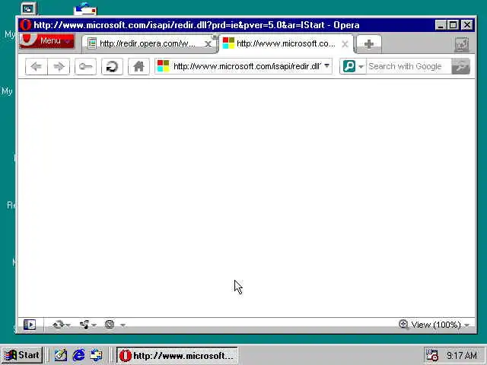Viewport: 487px width, 365px height.
Task: Click the zoom magnifier icon in status bar
Action: 403,325
